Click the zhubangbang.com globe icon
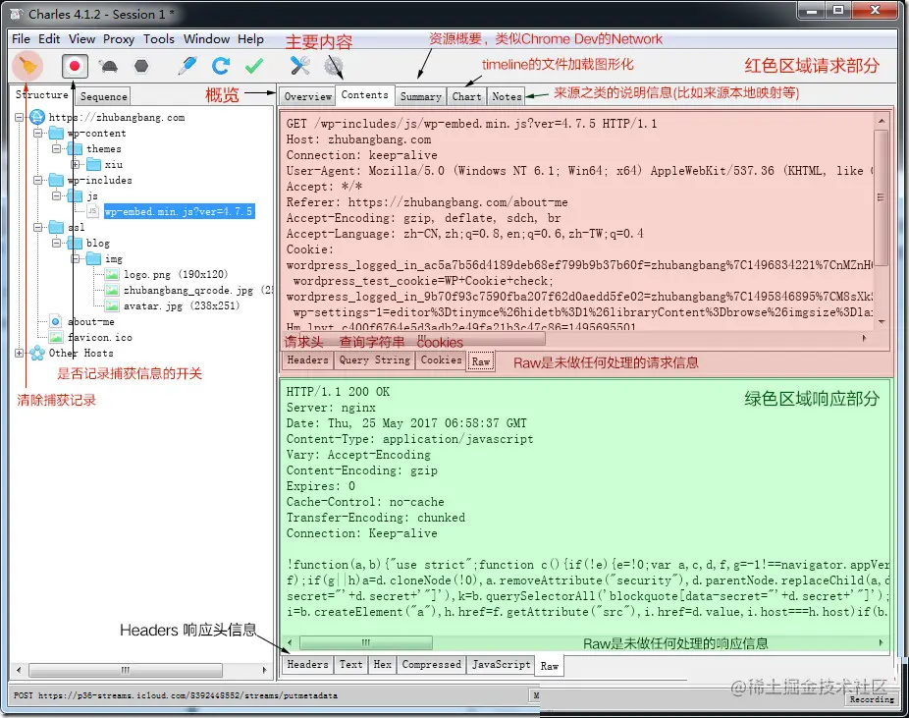This screenshot has height=718, width=909. coord(37,117)
